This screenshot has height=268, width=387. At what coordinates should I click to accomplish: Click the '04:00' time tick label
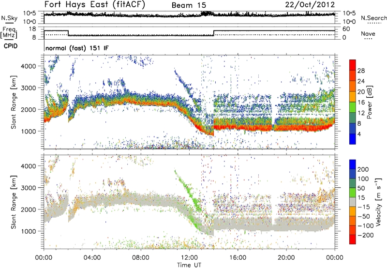click(92, 258)
